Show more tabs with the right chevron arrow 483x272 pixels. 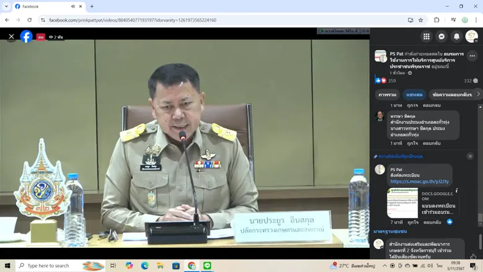(x=479, y=94)
